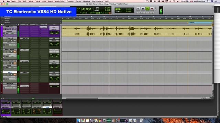Solo the VSS4 HD track
This screenshot has height=123, width=220.
[11, 40]
